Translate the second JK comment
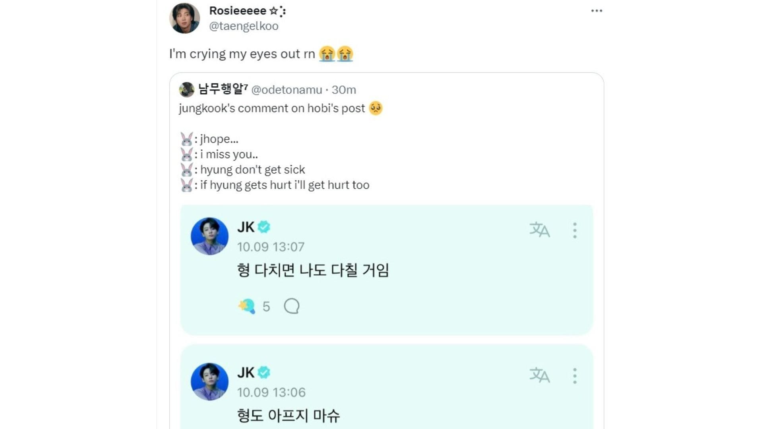763x429 pixels. pos(539,375)
